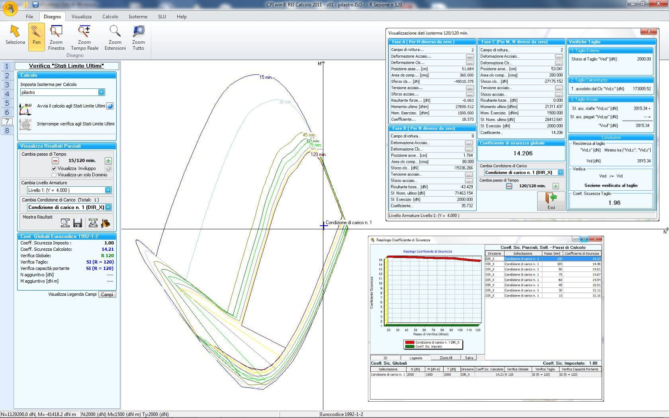Activate the Seleziona arrow tool
The image size is (669, 418).
coord(14,37)
